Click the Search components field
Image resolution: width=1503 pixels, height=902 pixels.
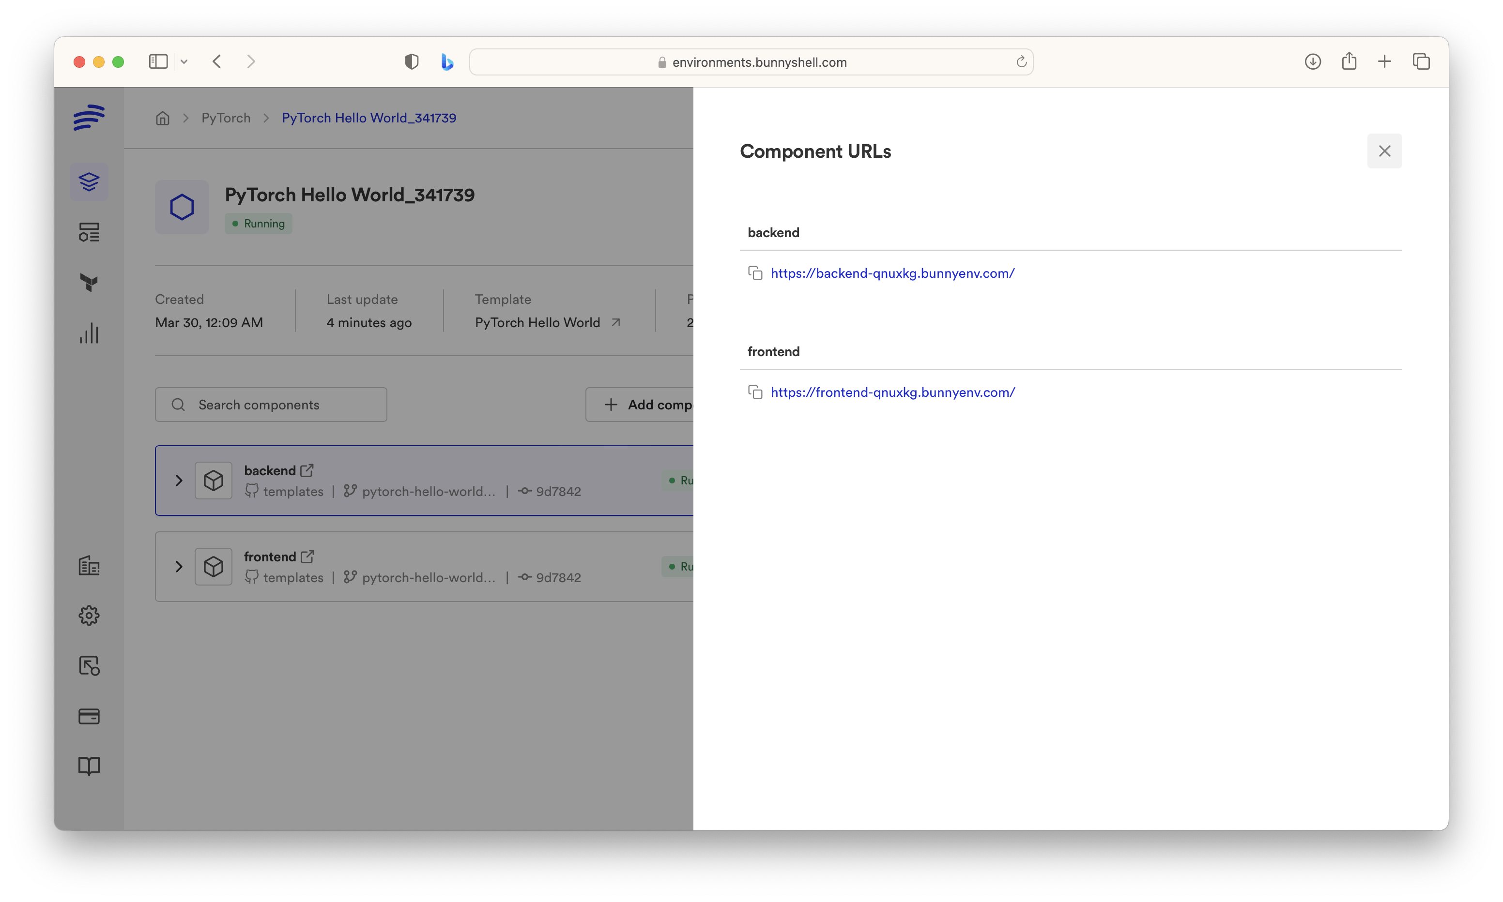271,405
